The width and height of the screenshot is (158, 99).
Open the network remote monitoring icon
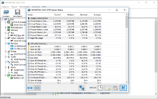point(82,88)
